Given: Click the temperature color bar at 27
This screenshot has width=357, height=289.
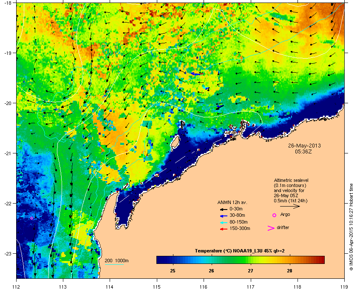Looking at the screenshot, I should point(251,260).
